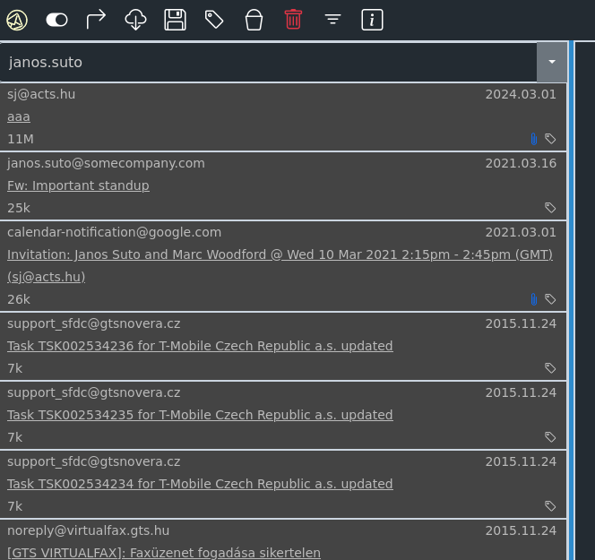Click the floppy disk save icon
Screen dimensions: 595x560
click(x=175, y=20)
